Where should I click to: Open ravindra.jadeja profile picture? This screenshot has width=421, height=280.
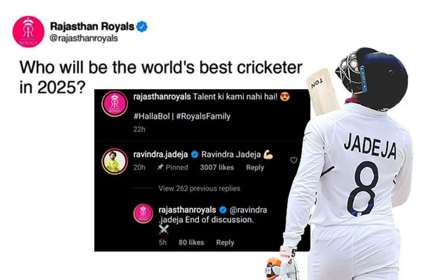[115, 162]
